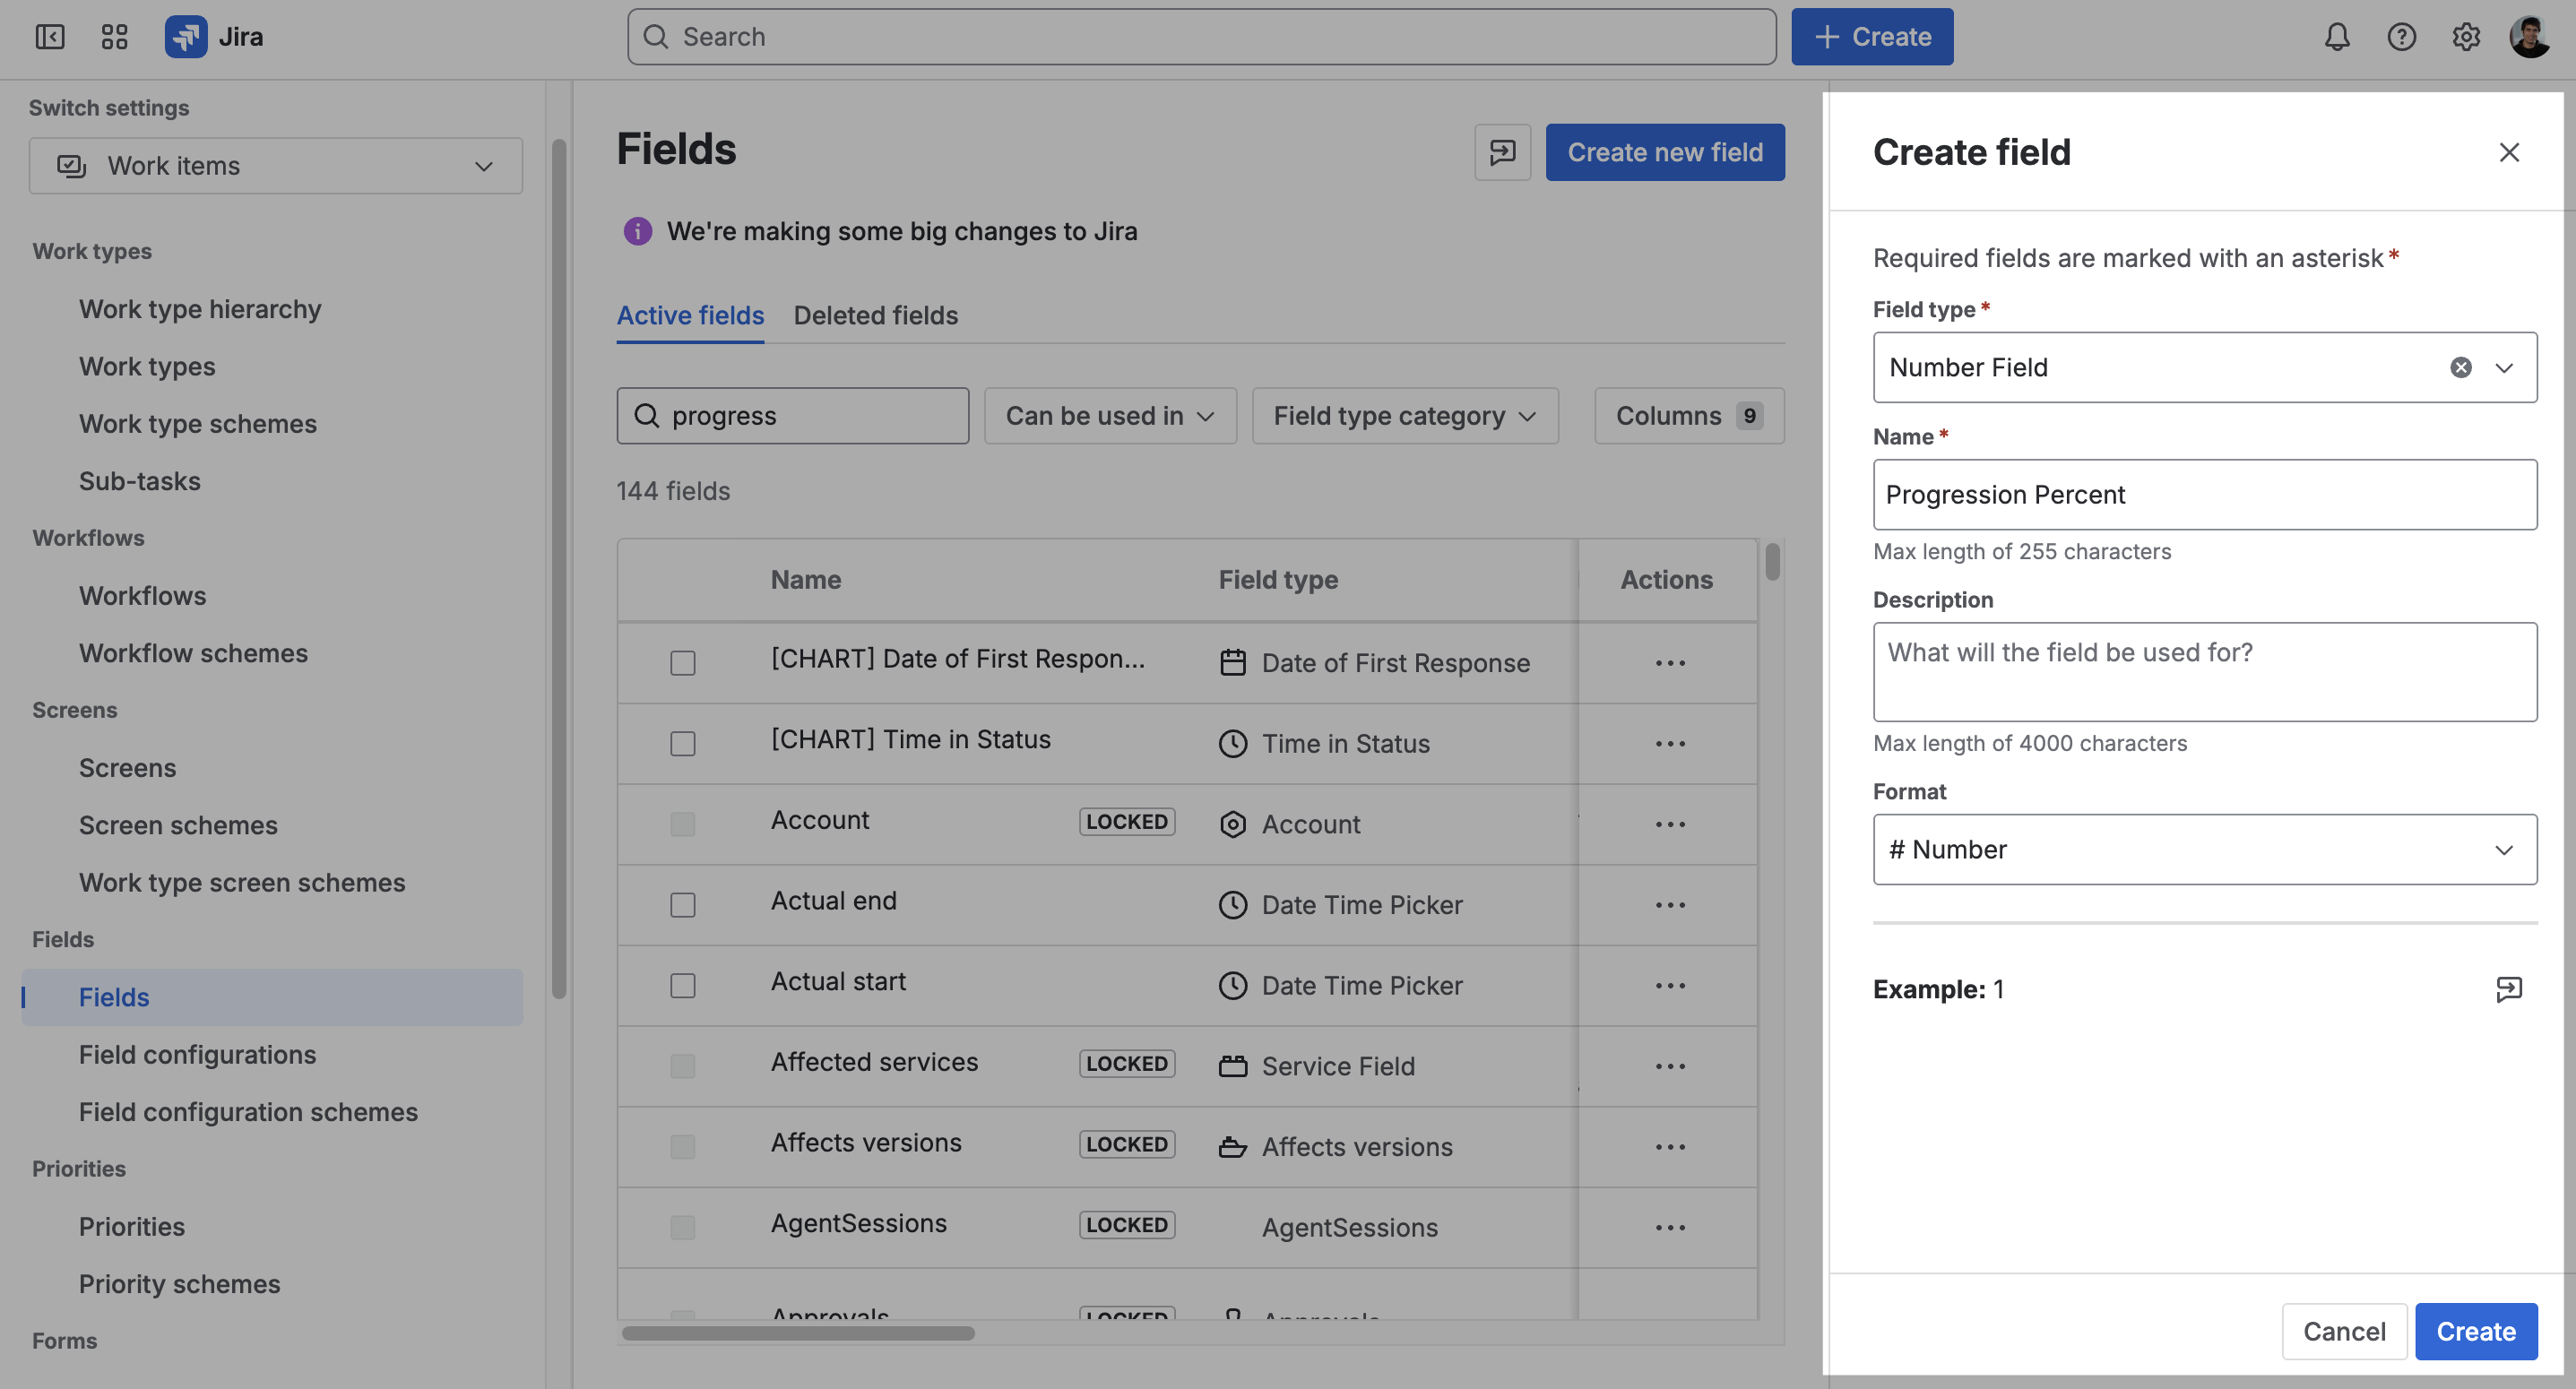Open the Columns 9 selector
Viewport: 2576px width, 1389px height.
(1689, 416)
